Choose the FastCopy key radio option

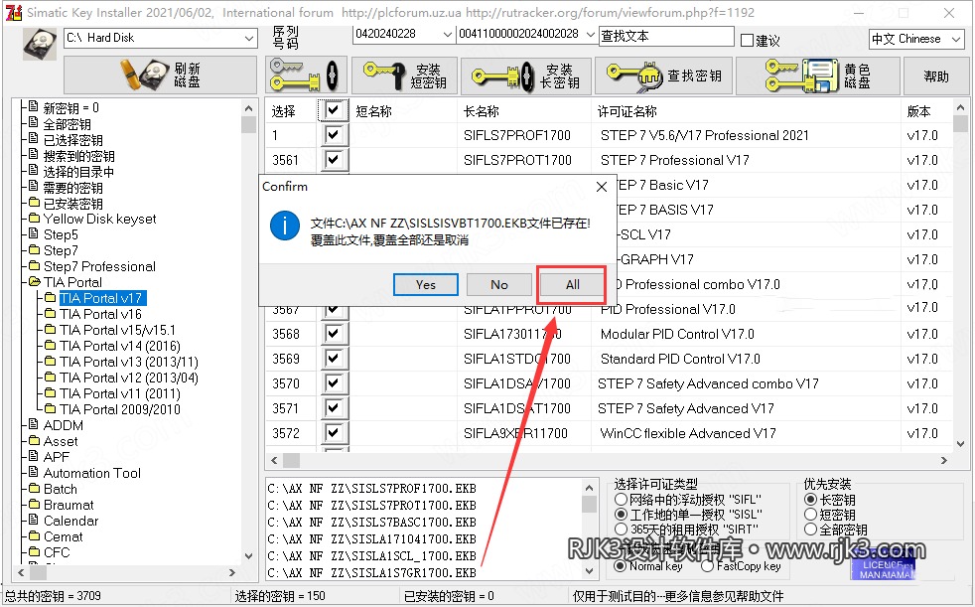pos(707,566)
